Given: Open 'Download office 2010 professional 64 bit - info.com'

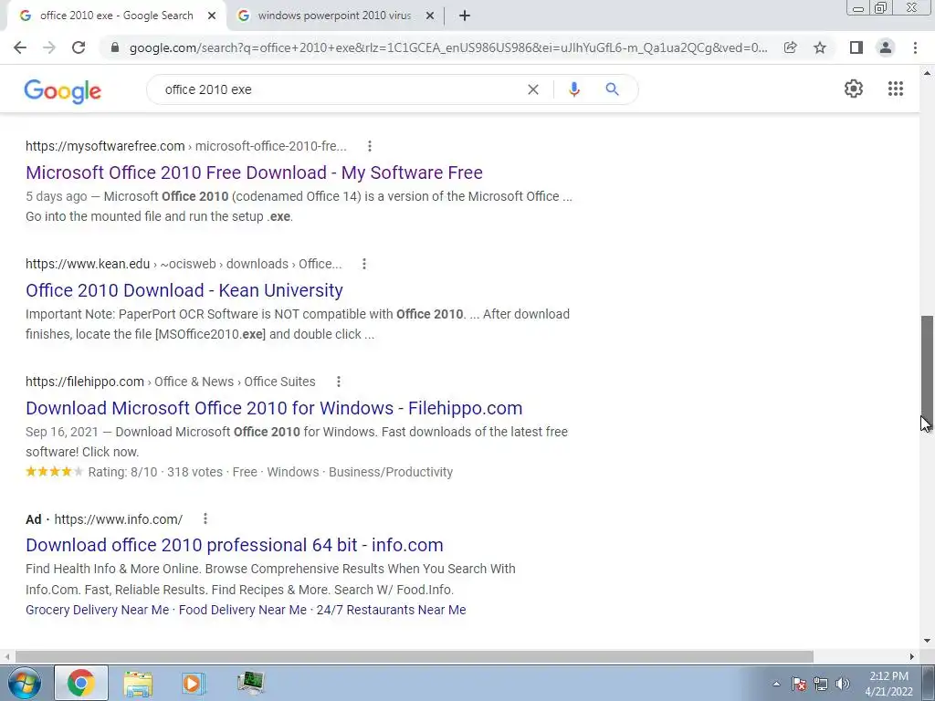Looking at the screenshot, I should click(235, 545).
